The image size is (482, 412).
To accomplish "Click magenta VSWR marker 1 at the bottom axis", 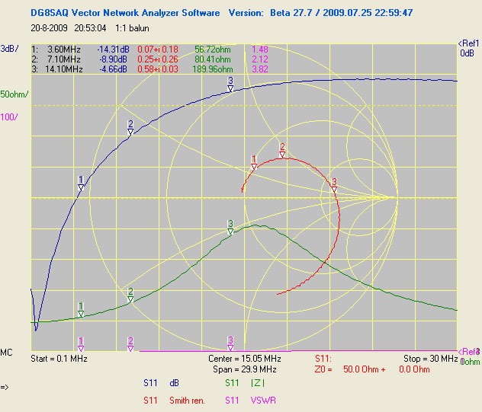I will (x=81, y=344).
